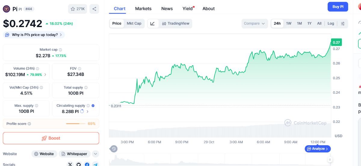
Task: Expand Circulating supply details arrow
Action: click(x=88, y=111)
